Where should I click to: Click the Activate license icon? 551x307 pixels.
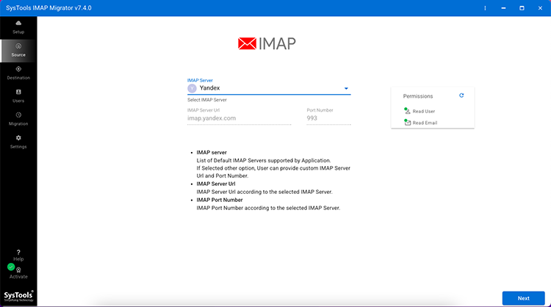[x=18, y=270]
